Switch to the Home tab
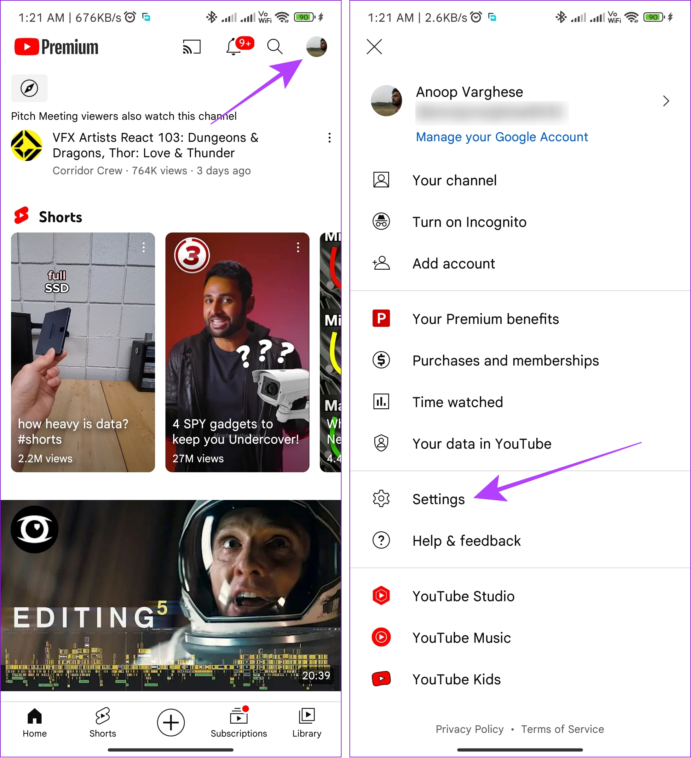This screenshot has width=691, height=758. [x=35, y=723]
